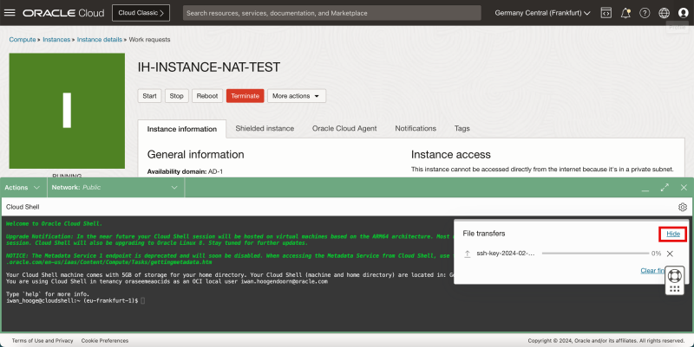Expand the More actions dropdown
This screenshot has width=694, height=347.
coord(297,96)
